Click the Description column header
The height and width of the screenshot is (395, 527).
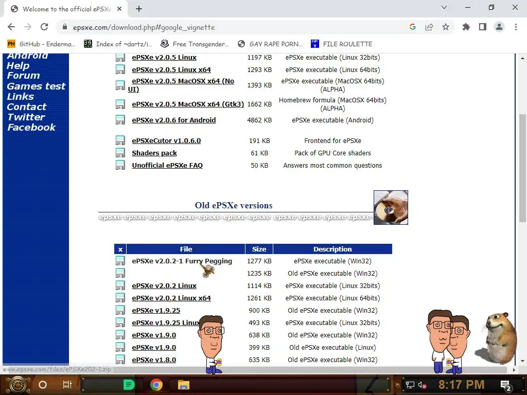coord(332,249)
